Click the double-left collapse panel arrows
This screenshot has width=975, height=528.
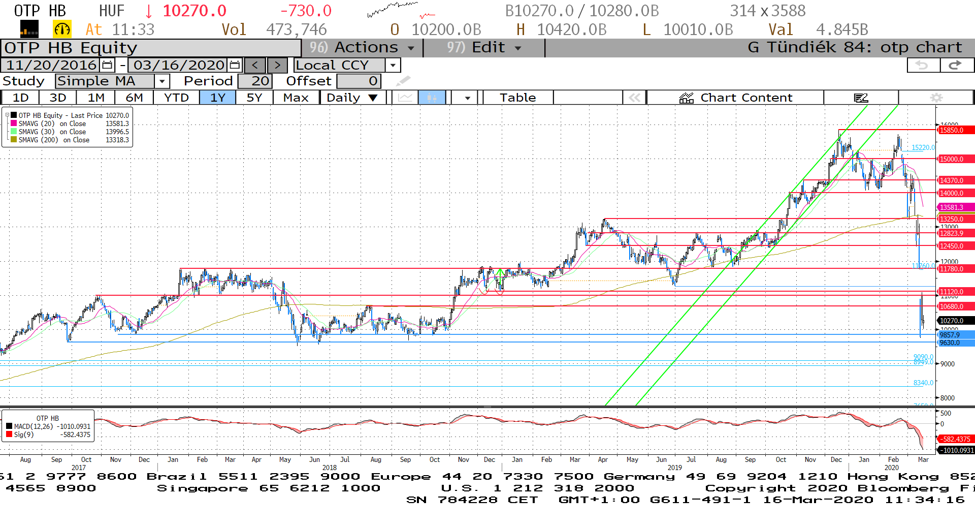click(634, 98)
